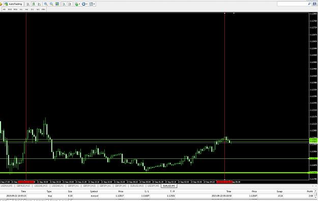Image resolution: width=318 pixels, height=201 pixels.
Task: Enable auto scroll to latest bar
Action: [x=64, y=4]
